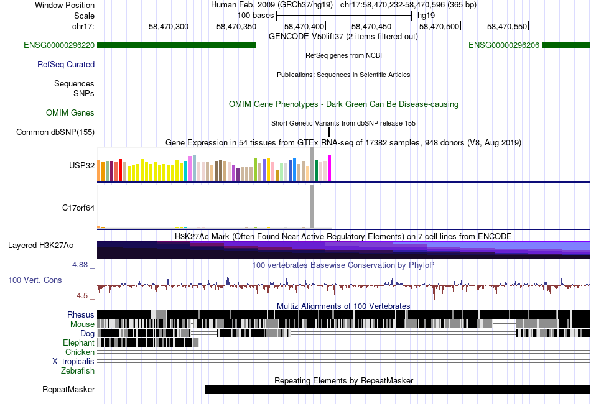Click the 100 vertebrates Basewise Conservation title

tap(343, 265)
